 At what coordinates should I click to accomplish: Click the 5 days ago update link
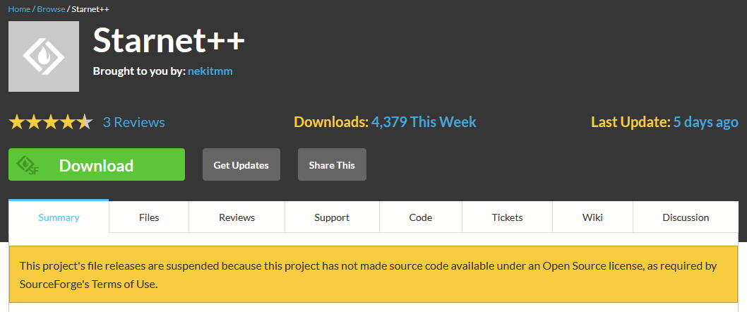click(705, 122)
